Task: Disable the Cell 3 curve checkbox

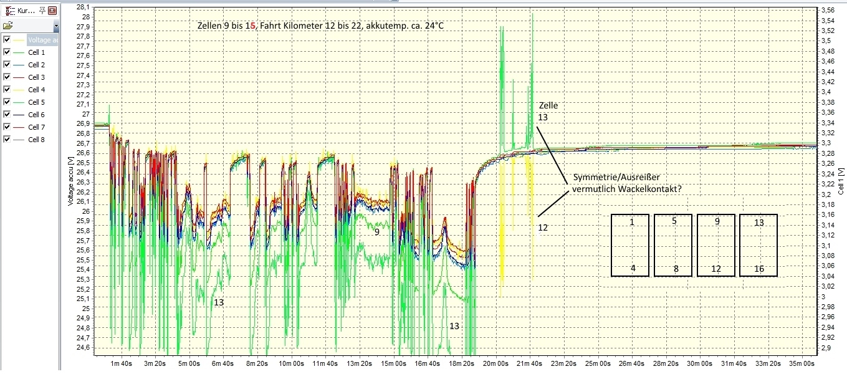Action: (7, 77)
